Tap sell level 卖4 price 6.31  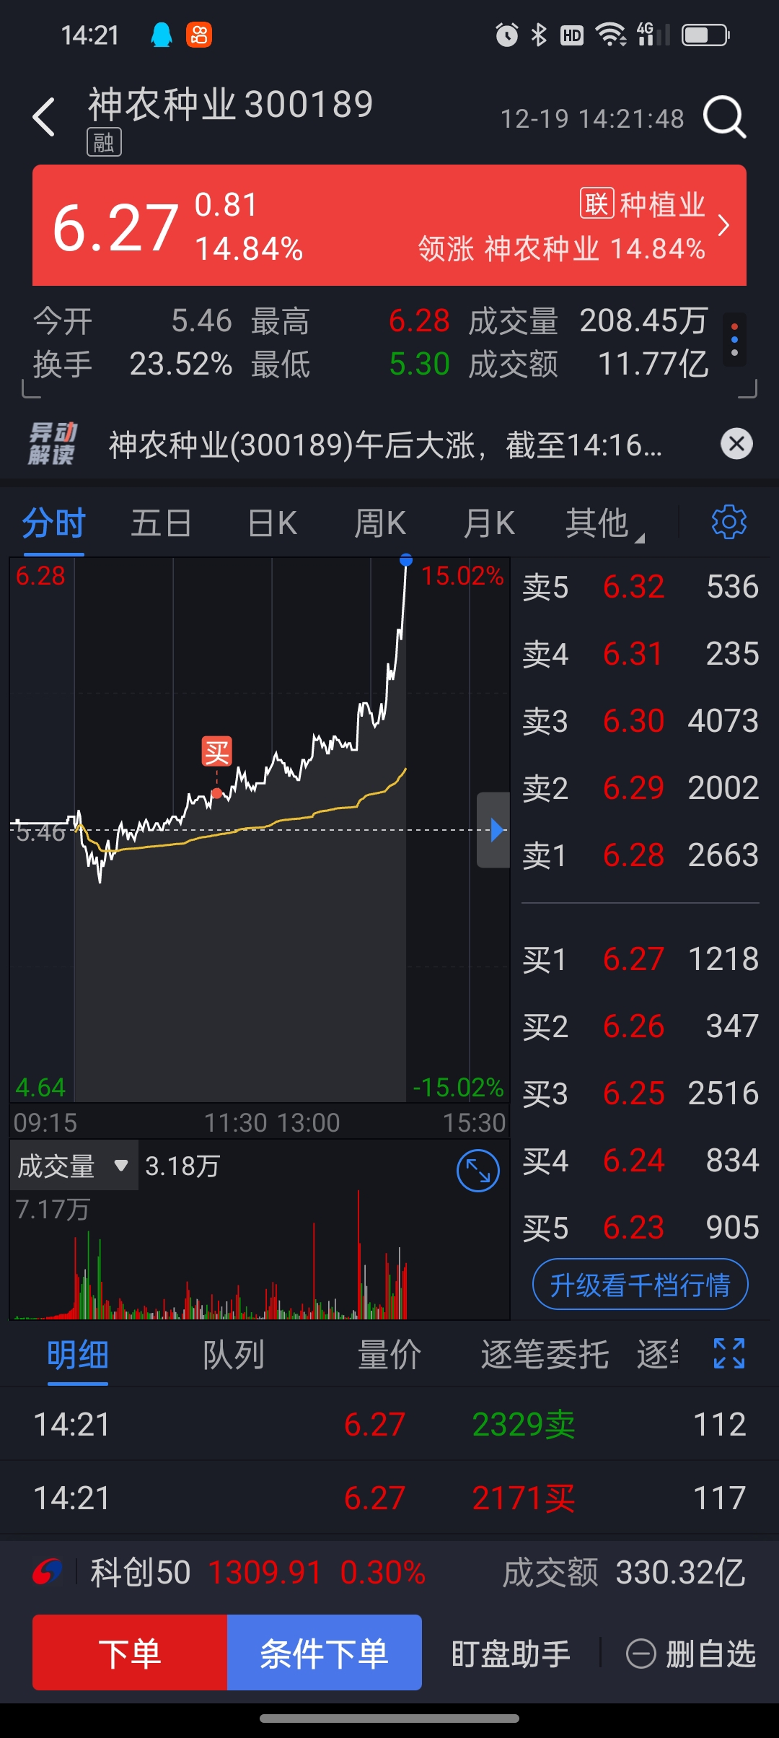pyautogui.click(x=641, y=654)
